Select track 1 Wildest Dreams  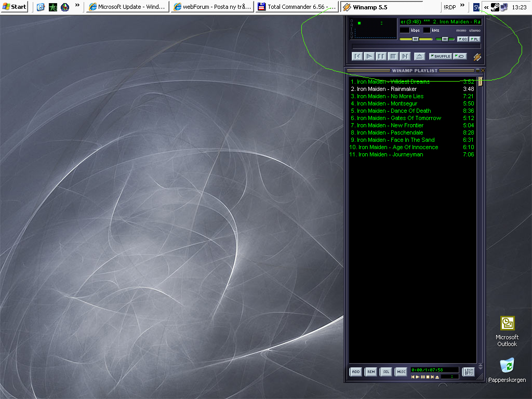click(x=412, y=82)
